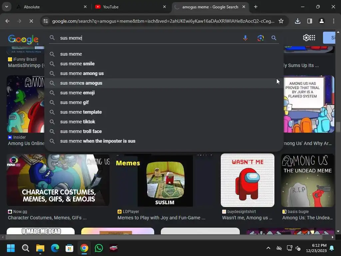Image resolution: width=341 pixels, height=256 pixels.
Task: Open the tab search dropdown
Action: (7, 7)
